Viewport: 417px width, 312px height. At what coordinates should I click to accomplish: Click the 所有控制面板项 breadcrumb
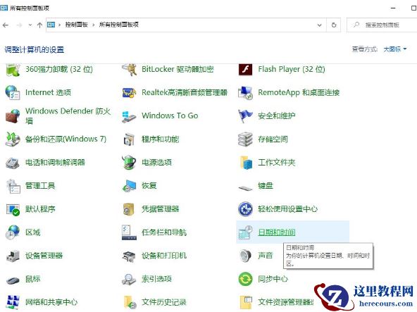point(119,25)
